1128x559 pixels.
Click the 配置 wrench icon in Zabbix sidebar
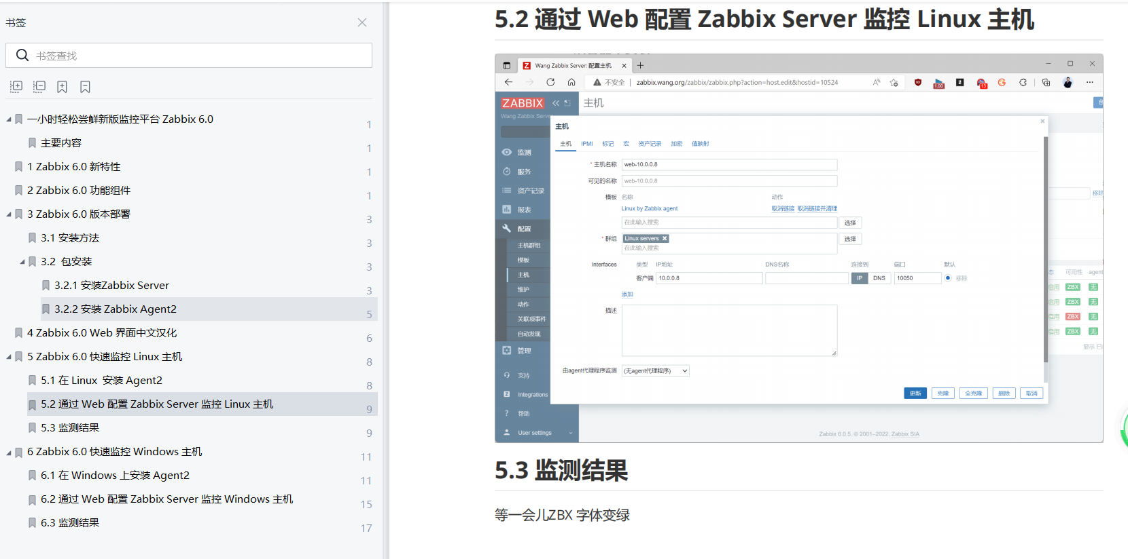point(507,229)
